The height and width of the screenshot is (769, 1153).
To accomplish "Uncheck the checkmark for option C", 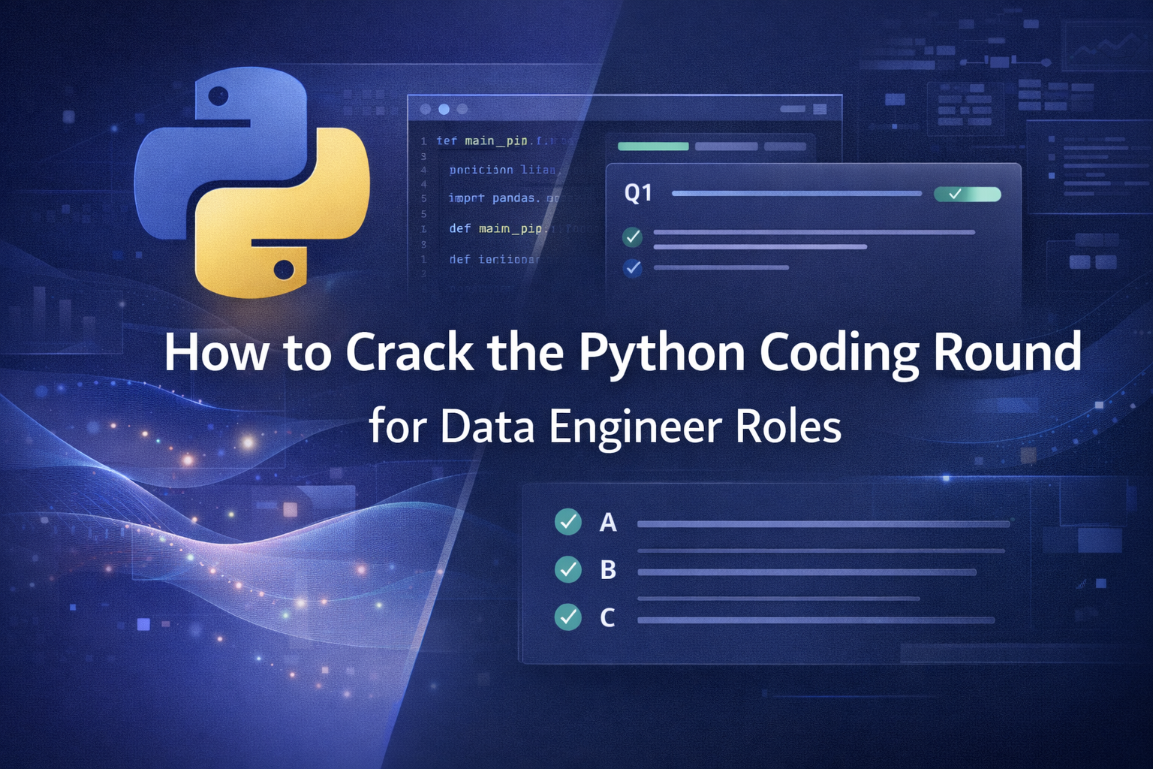I will click(568, 617).
